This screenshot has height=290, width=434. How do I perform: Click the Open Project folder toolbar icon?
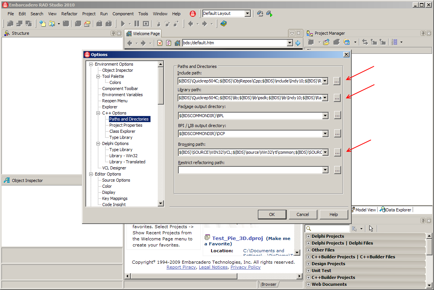pyautogui.click(x=52, y=24)
